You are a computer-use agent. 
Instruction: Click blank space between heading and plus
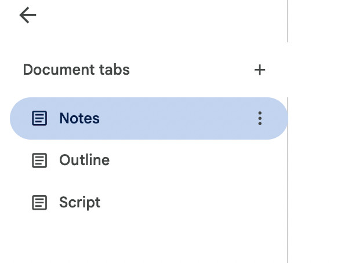(x=191, y=70)
